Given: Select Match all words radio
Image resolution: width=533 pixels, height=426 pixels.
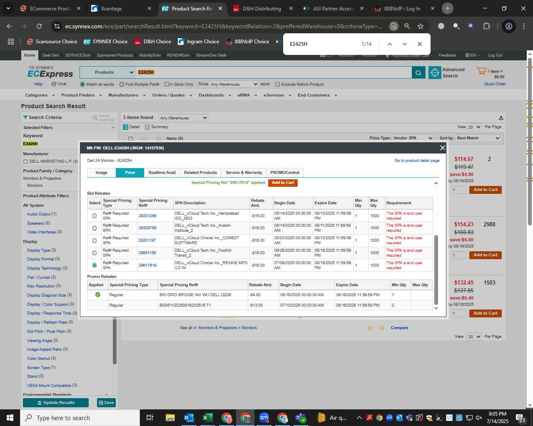Looking at the screenshot, I should (82, 84).
